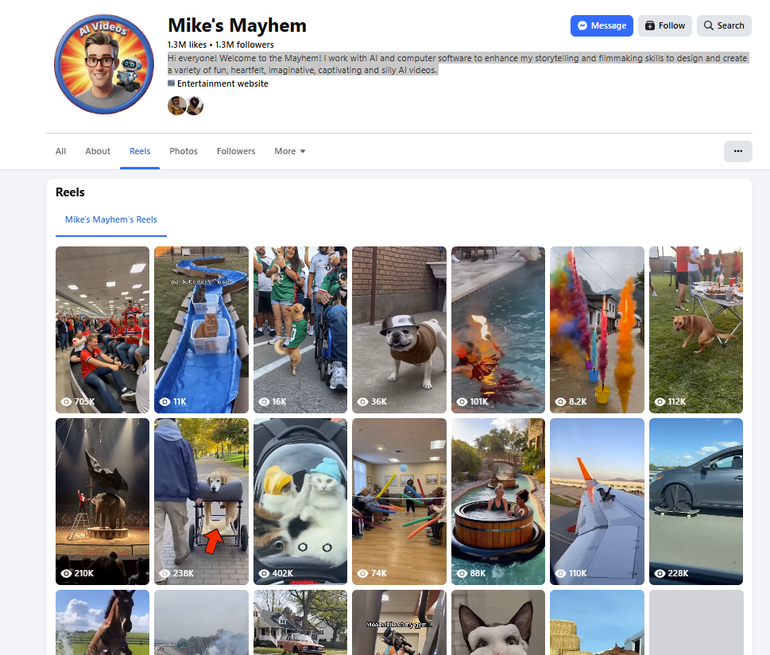
Task: Open the 705K views crowd reel
Action: tap(103, 330)
